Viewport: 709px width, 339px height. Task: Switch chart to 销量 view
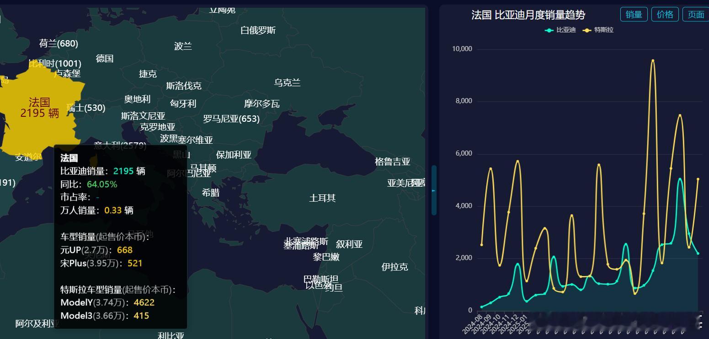[x=634, y=14]
